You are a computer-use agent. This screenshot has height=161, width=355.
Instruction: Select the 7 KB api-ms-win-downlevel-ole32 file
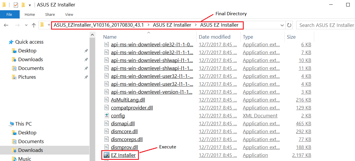(152, 52)
